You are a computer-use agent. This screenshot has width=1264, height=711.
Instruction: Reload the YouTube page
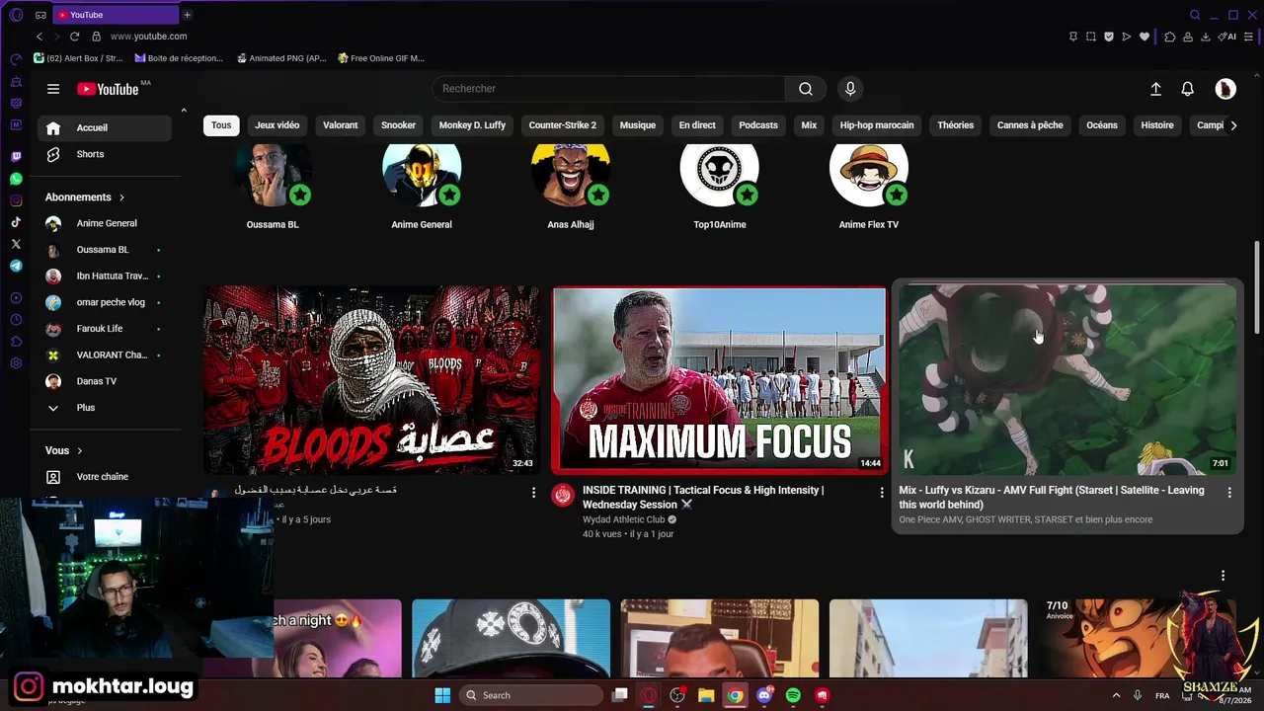tap(74, 37)
